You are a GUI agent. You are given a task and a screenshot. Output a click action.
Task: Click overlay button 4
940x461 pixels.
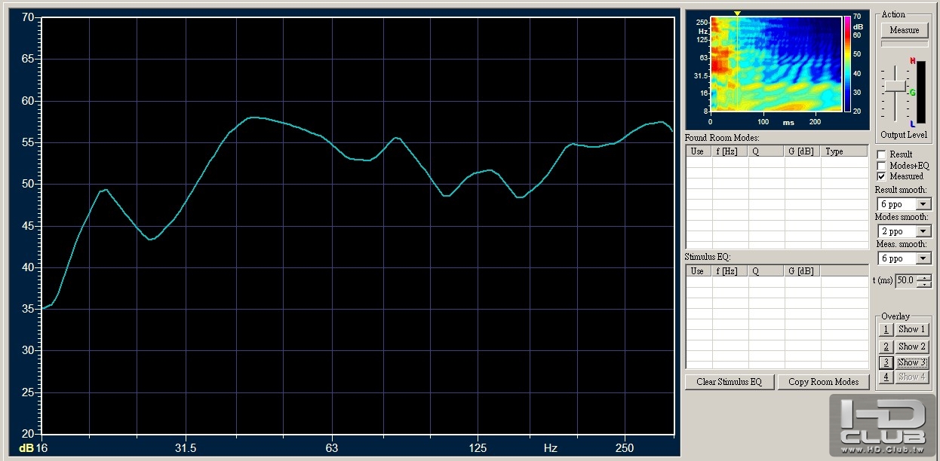(x=887, y=377)
